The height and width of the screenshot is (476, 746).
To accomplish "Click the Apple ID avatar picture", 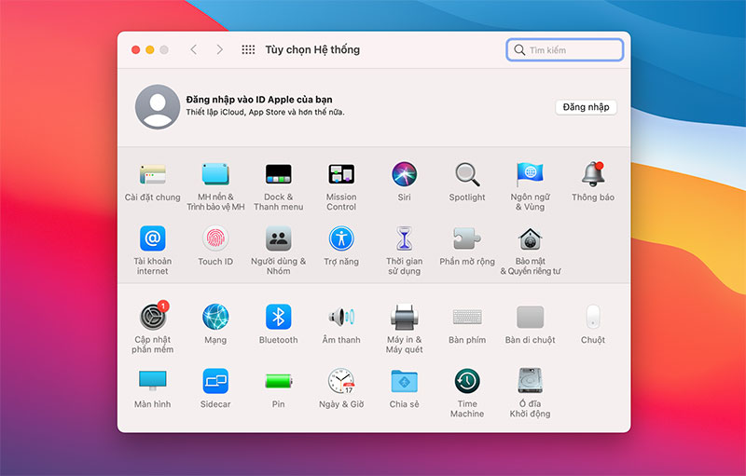I will point(158,107).
